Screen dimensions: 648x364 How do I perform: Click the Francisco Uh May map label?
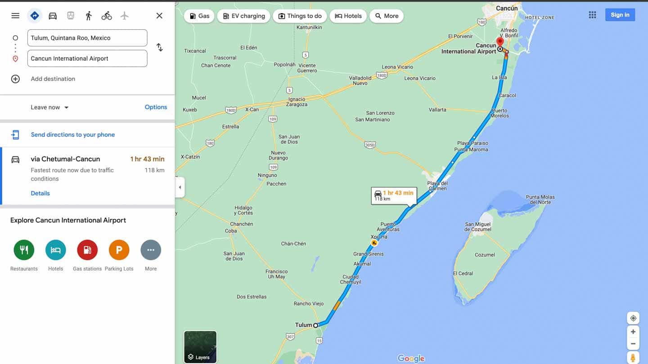coord(275,274)
